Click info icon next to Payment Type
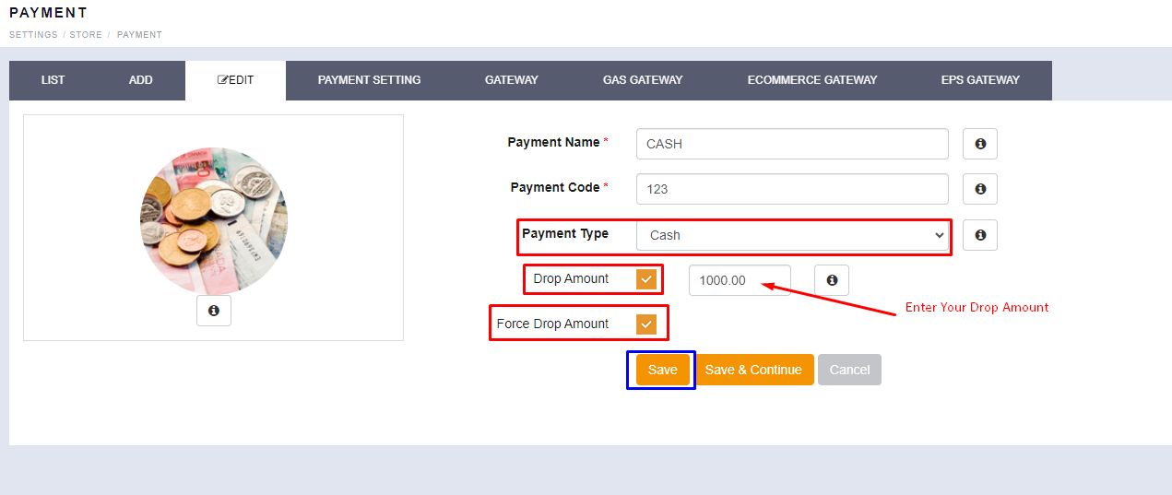 (979, 234)
